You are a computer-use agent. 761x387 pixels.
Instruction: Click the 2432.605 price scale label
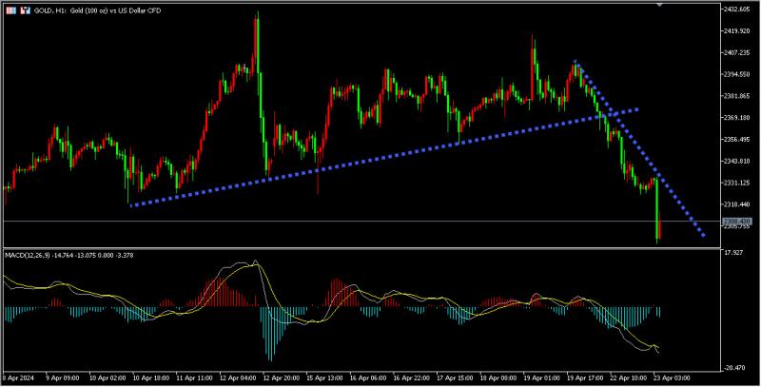click(738, 10)
